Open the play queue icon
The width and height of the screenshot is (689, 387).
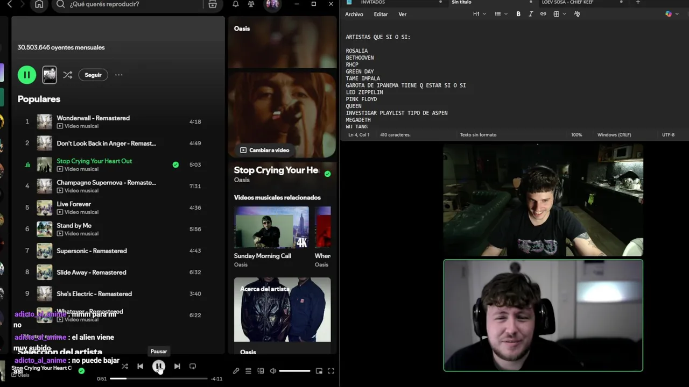(248, 371)
